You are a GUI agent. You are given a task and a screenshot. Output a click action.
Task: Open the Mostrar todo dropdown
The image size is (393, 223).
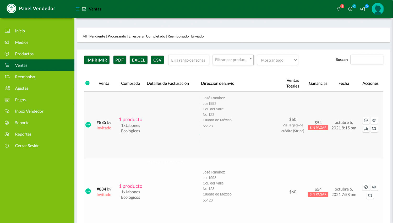277,60
